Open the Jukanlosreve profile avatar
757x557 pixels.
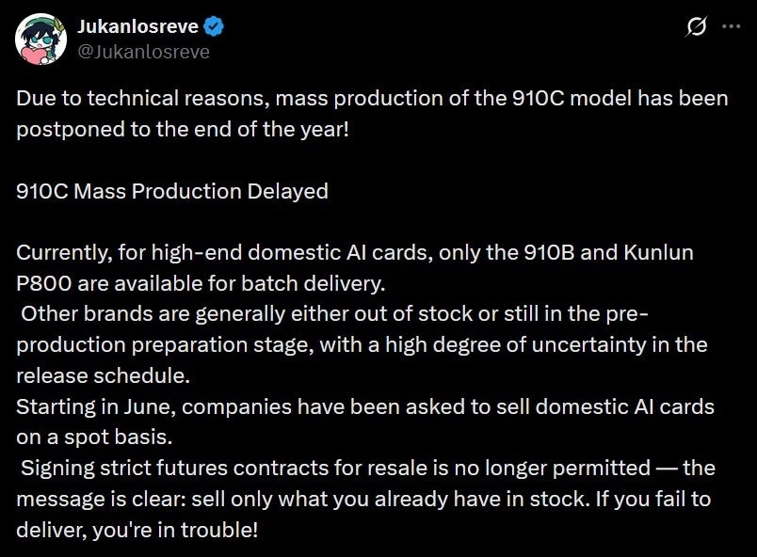[x=40, y=39]
